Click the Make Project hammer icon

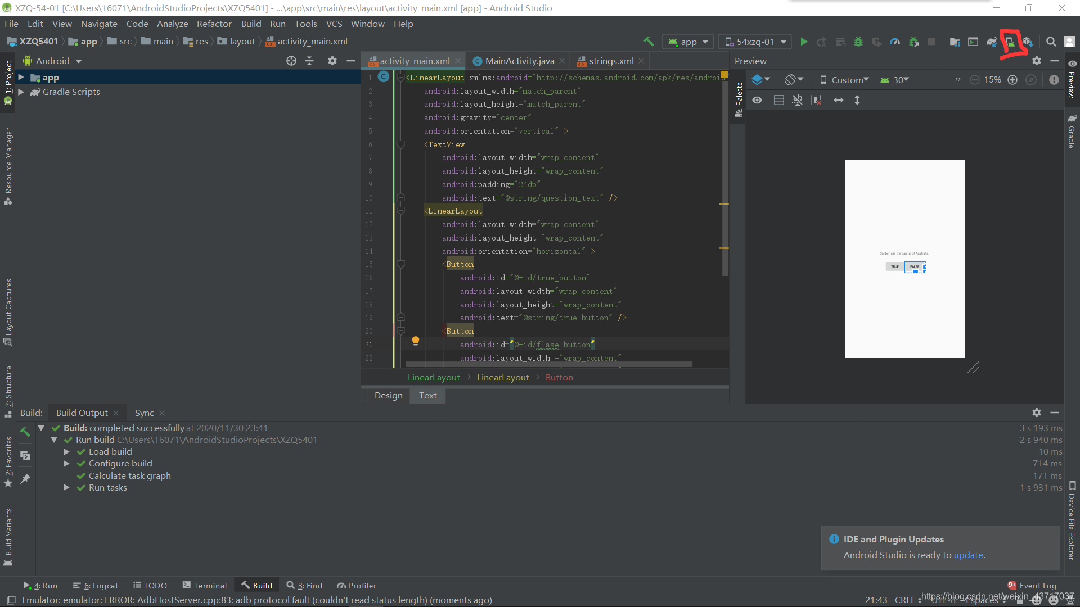pos(649,42)
